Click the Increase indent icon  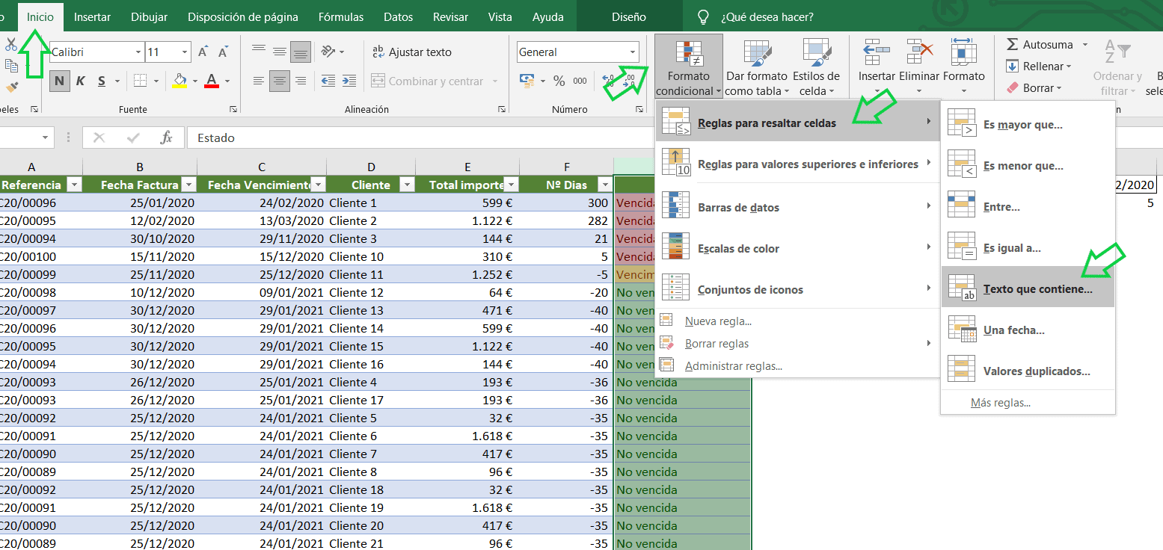click(x=350, y=81)
